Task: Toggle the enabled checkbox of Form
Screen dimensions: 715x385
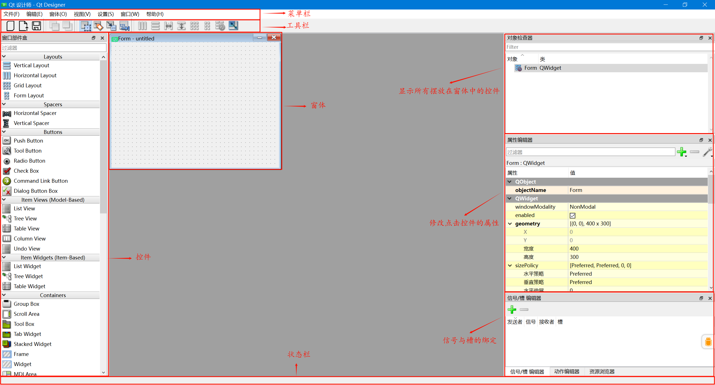Action: (x=573, y=215)
